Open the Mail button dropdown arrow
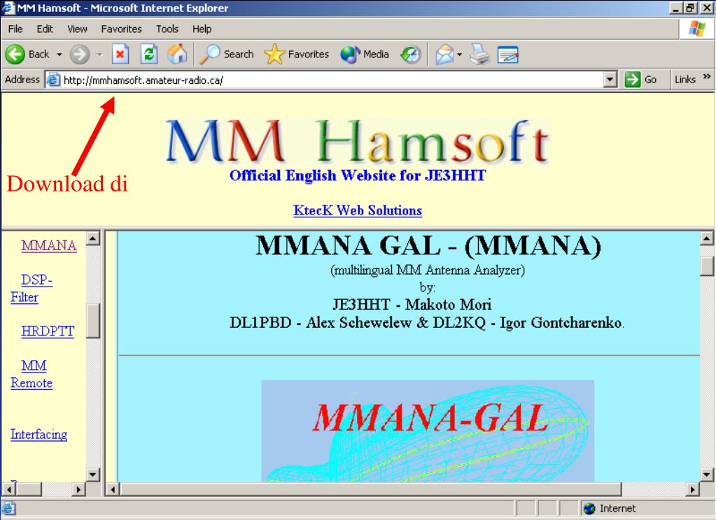The height and width of the screenshot is (520, 716). click(x=459, y=55)
